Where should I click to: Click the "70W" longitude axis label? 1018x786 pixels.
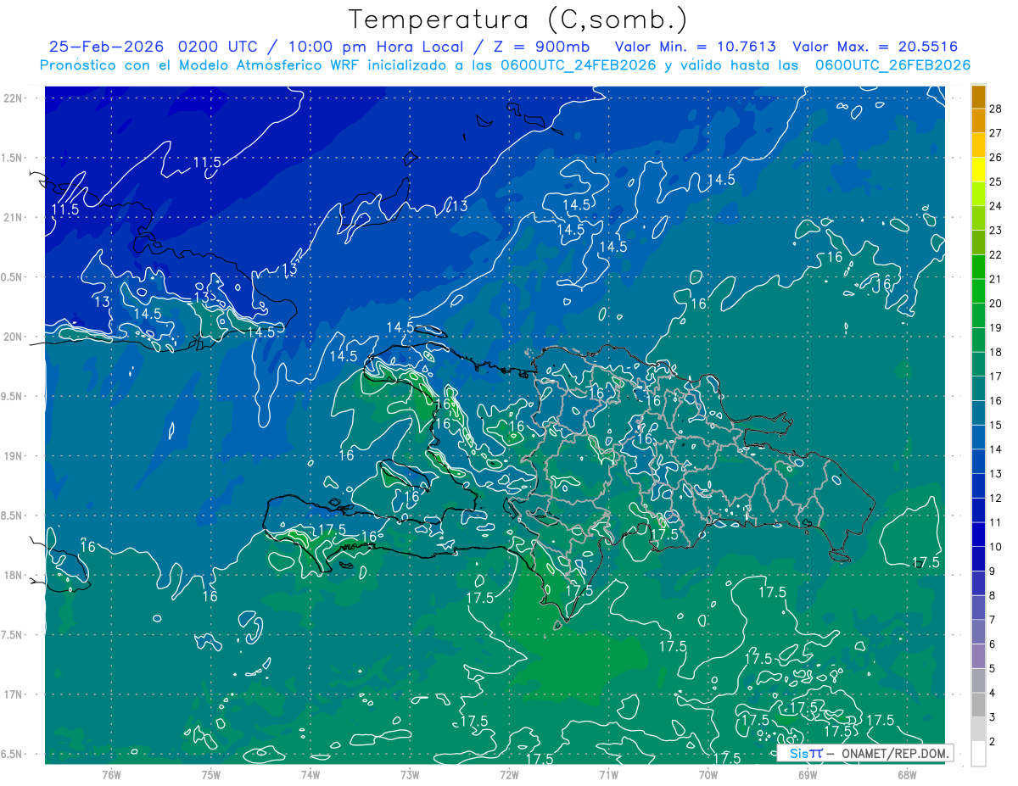click(x=708, y=775)
